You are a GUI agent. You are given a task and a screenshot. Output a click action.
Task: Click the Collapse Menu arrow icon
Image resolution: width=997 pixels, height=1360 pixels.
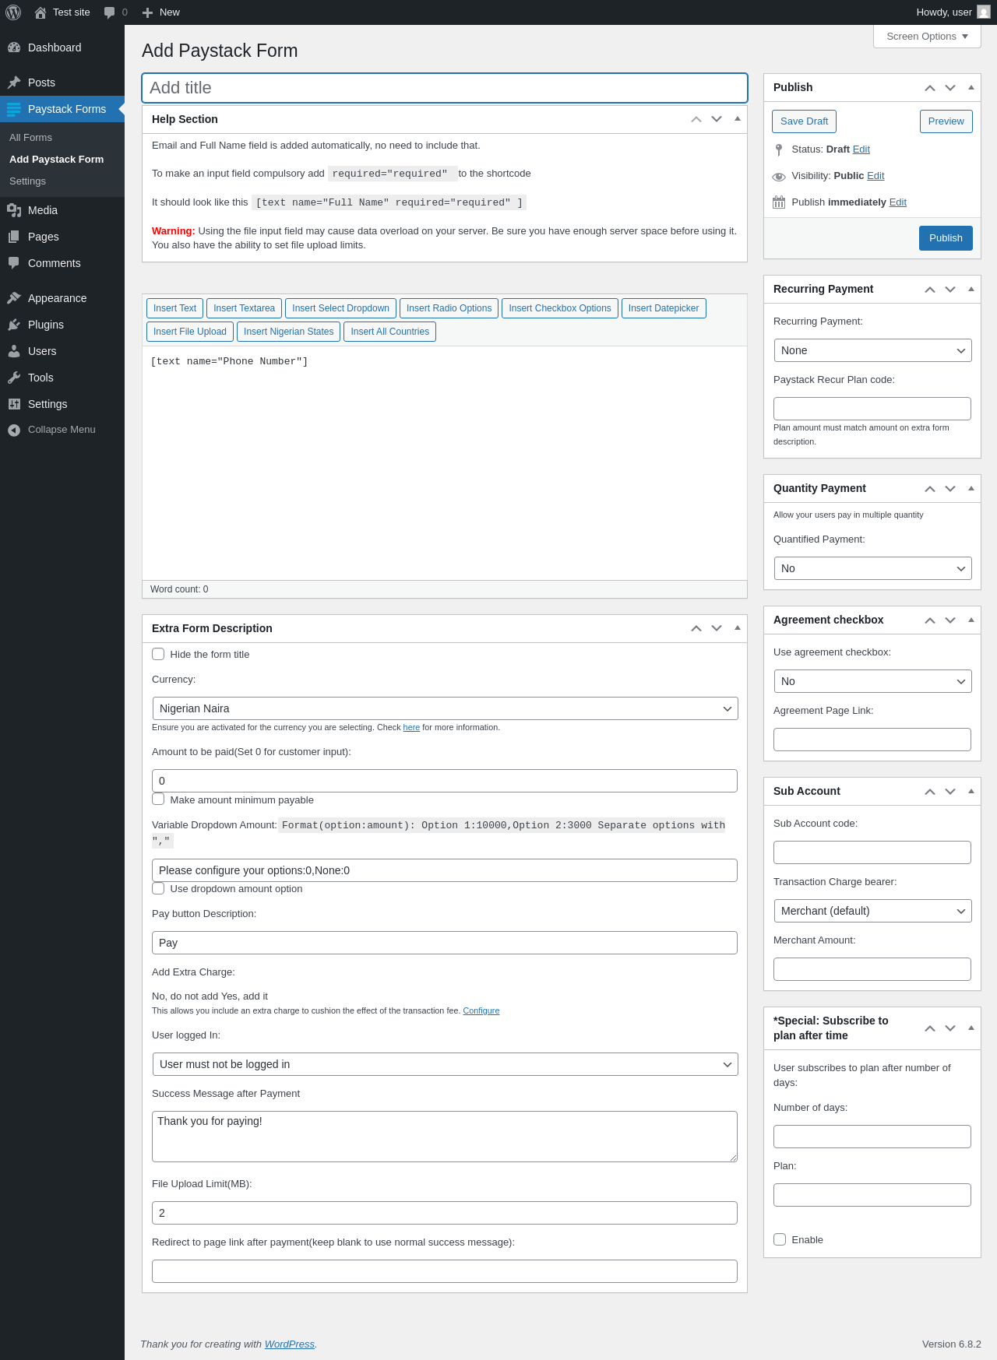click(x=14, y=430)
